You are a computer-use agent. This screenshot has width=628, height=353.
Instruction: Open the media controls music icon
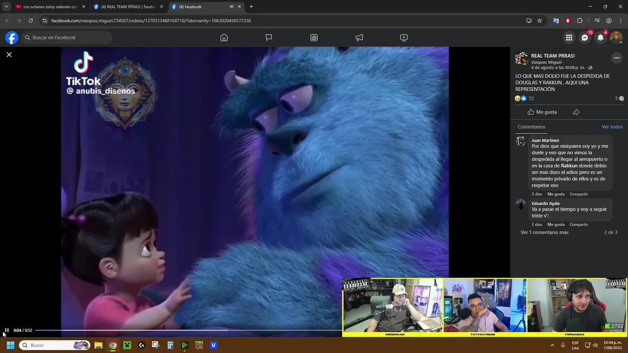(597, 21)
